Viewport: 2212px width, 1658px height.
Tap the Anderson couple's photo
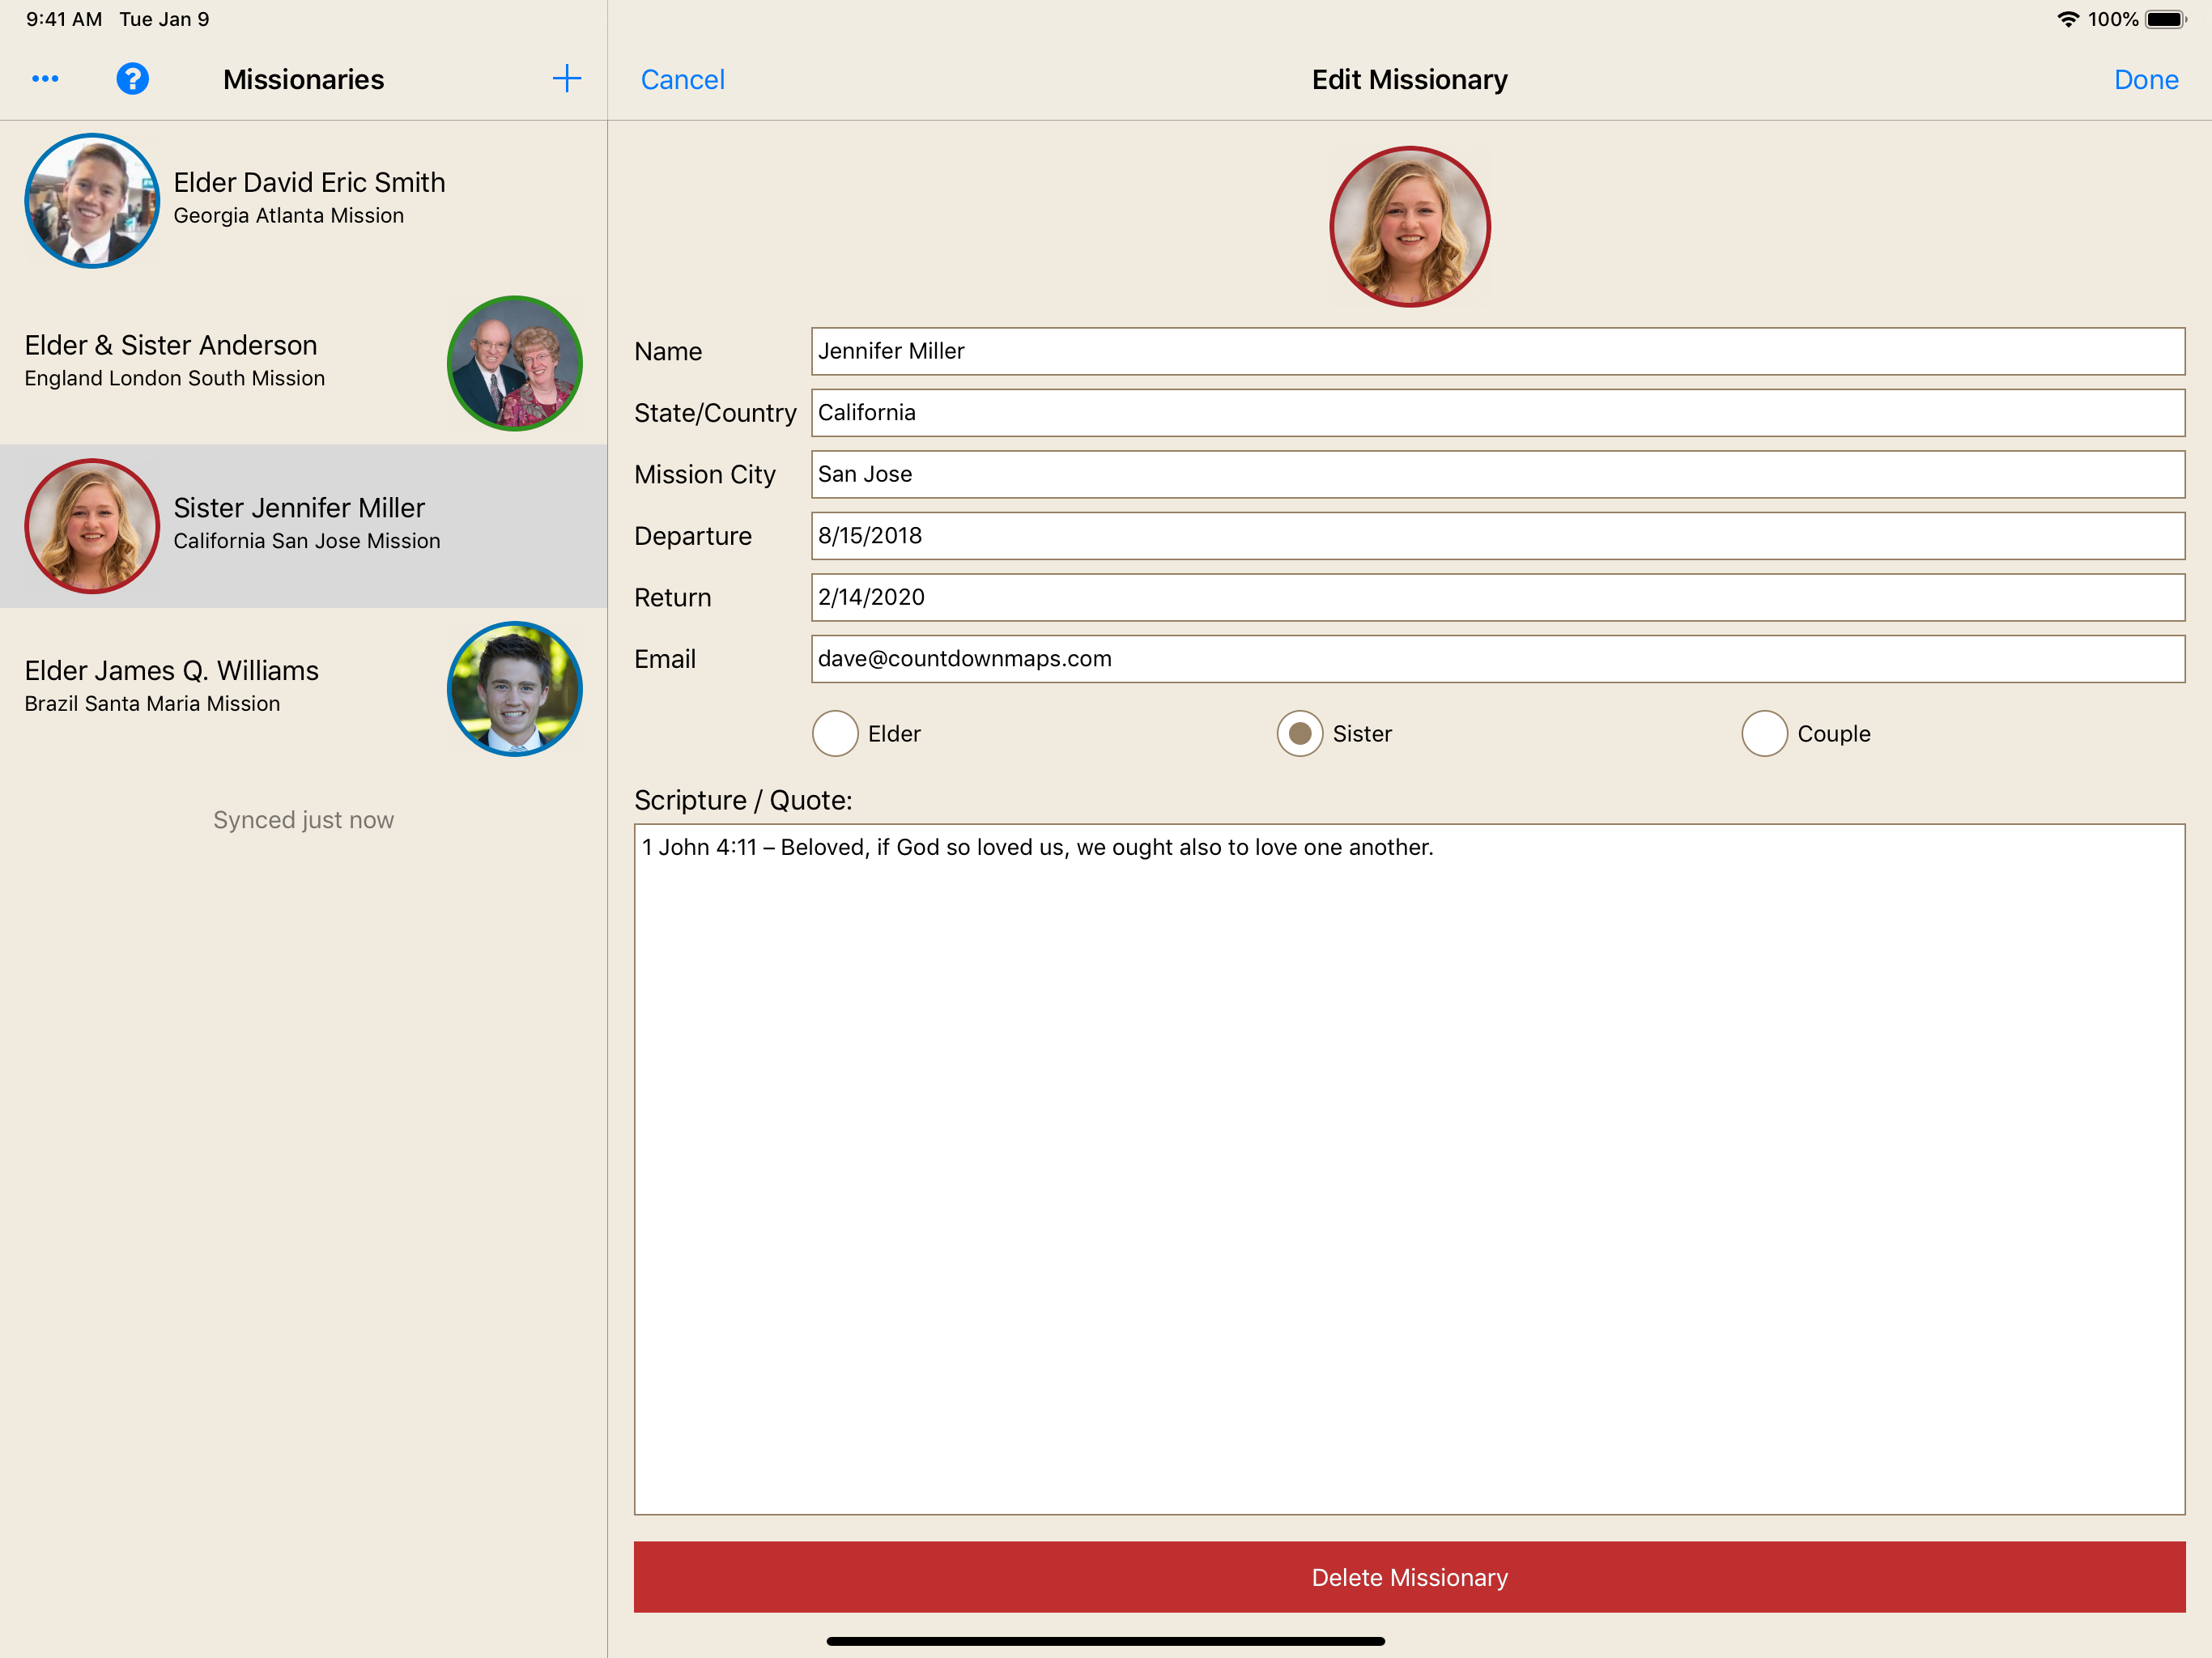tap(514, 363)
